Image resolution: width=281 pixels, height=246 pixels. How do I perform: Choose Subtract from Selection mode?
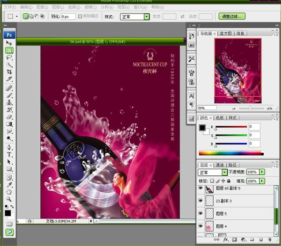tap(37, 16)
